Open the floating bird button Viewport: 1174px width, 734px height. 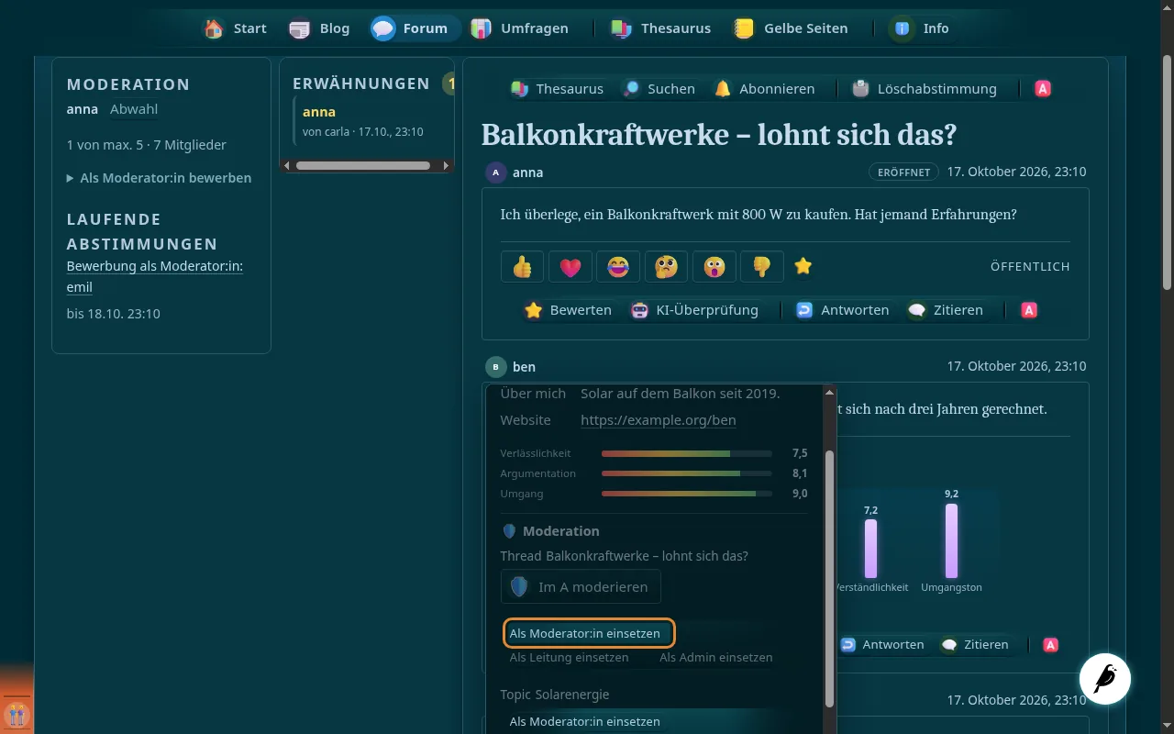point(1105,679)
